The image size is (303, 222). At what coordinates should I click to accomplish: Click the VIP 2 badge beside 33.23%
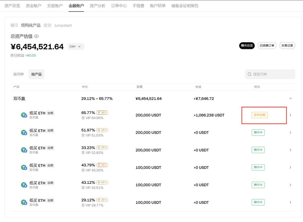(102, 148)
